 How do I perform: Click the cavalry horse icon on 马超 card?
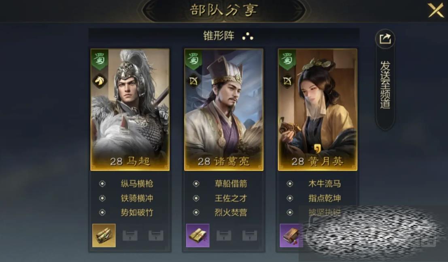[100, 81]
